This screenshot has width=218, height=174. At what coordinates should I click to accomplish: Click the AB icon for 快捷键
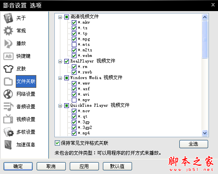coord(8,56)
